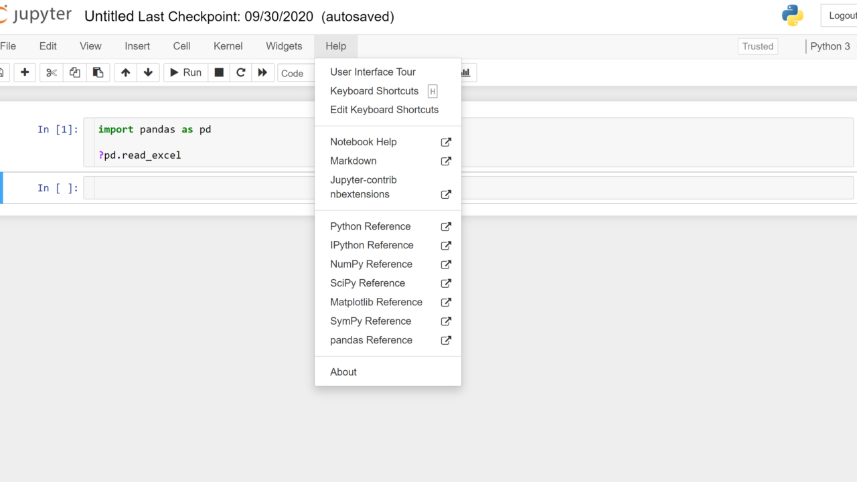Click into the empty second code cell

click(474, 188)
